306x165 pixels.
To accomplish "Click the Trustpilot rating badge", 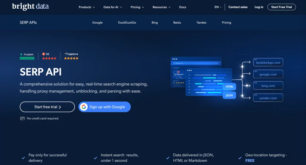I will coord(27,56).
